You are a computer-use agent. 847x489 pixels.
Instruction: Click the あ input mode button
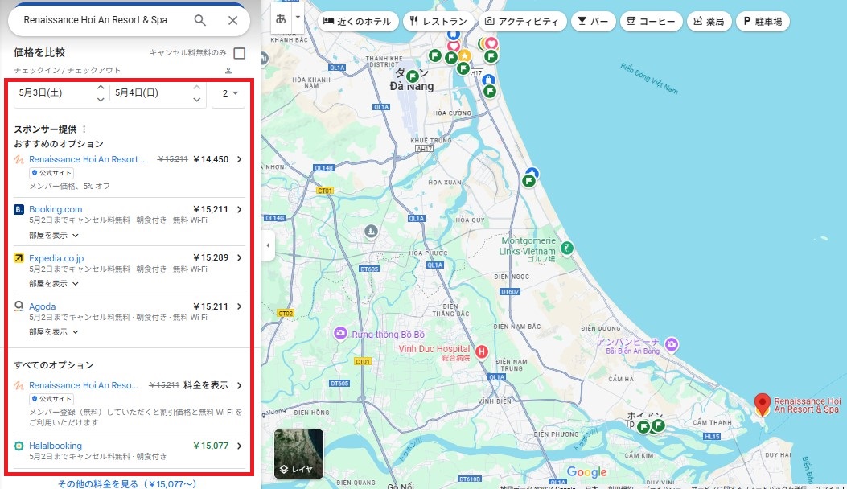pyautogui.click(x=281, y=18)
